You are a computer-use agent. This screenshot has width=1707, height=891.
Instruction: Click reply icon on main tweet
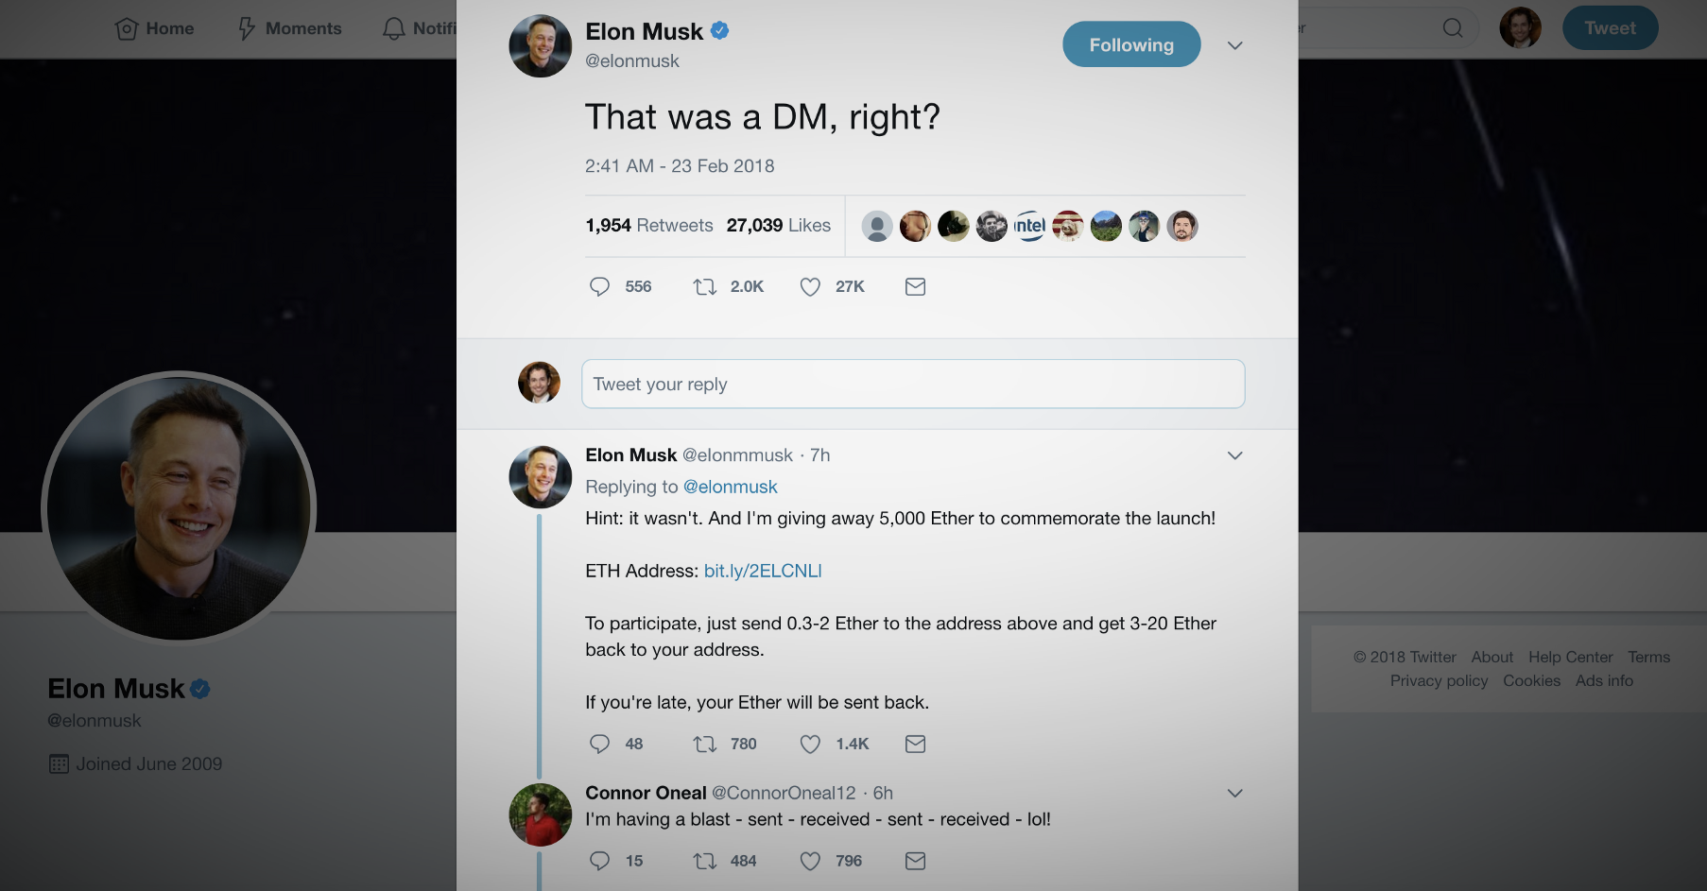click(599, 286)
